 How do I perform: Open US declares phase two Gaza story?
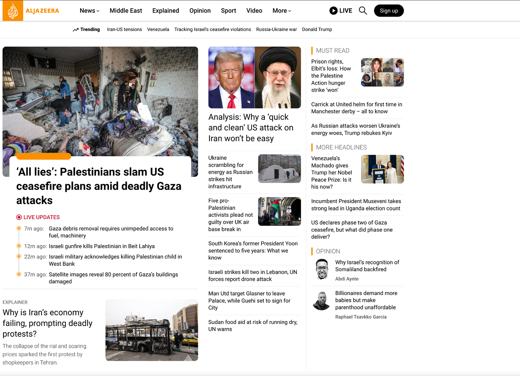point(352,229)
